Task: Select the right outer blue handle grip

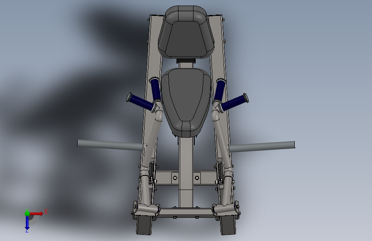Action: pos(233,103)
